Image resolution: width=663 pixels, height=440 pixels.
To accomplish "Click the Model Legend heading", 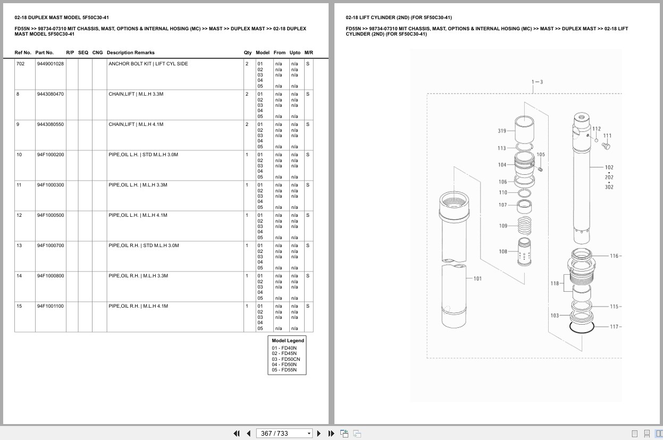I will tap(288, 341).
